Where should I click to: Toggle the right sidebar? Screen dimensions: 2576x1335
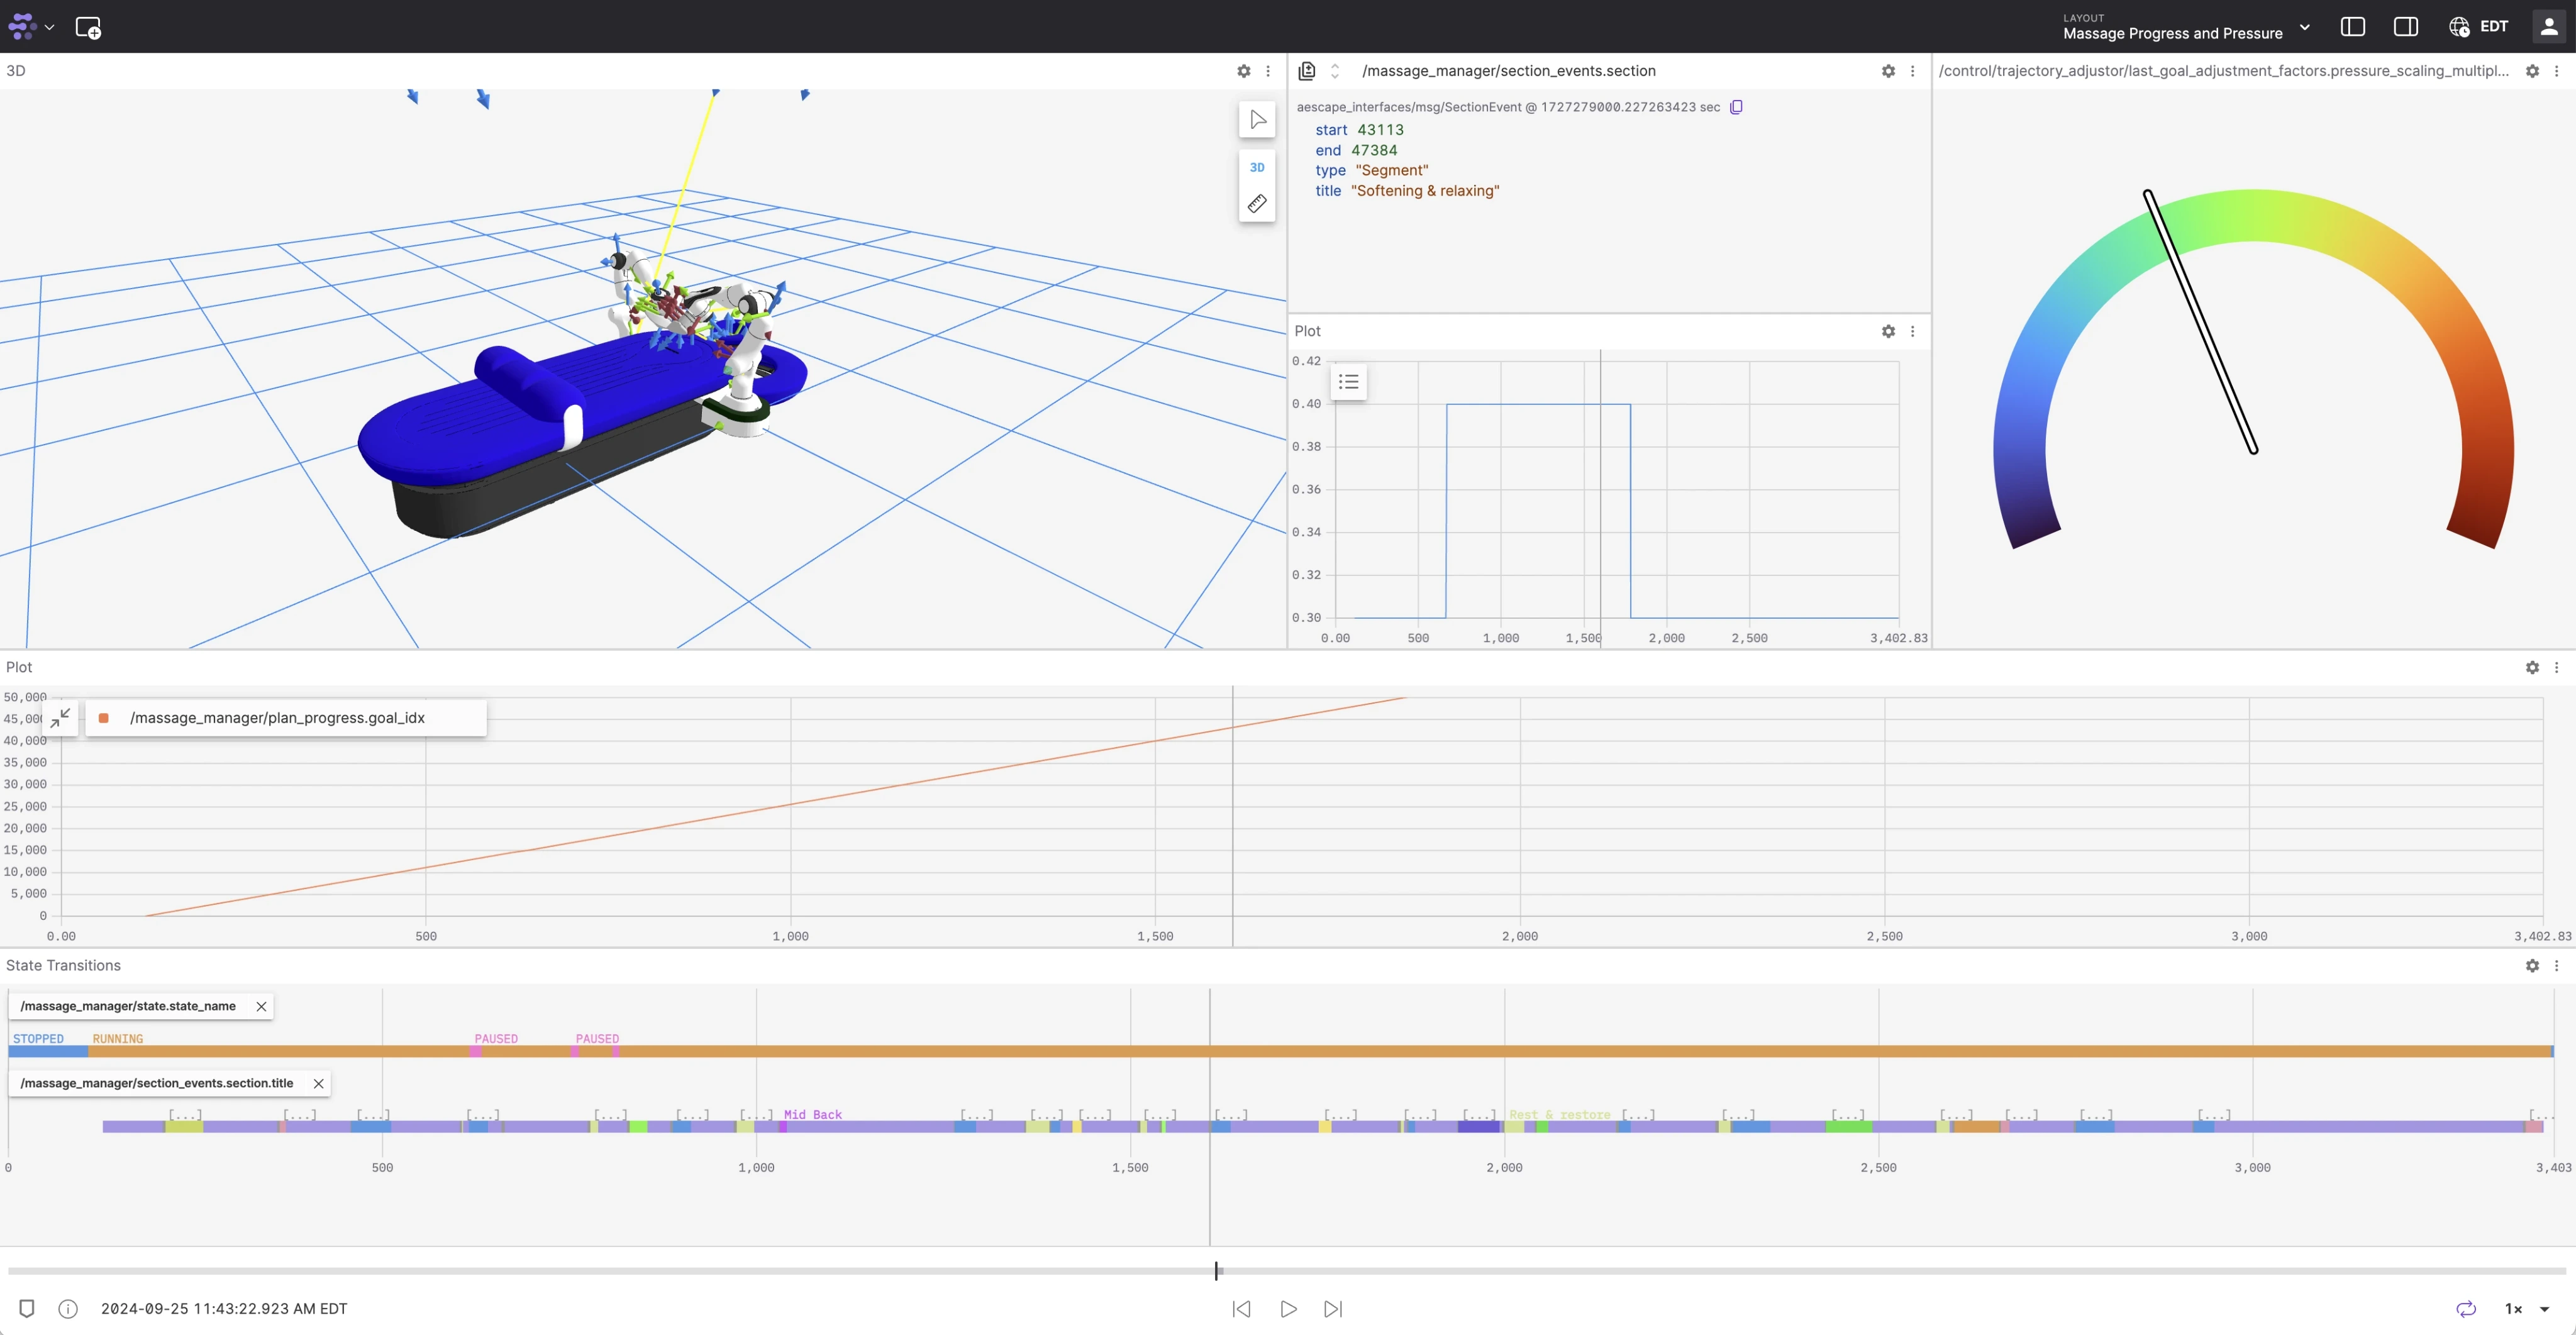(2405, 27)
